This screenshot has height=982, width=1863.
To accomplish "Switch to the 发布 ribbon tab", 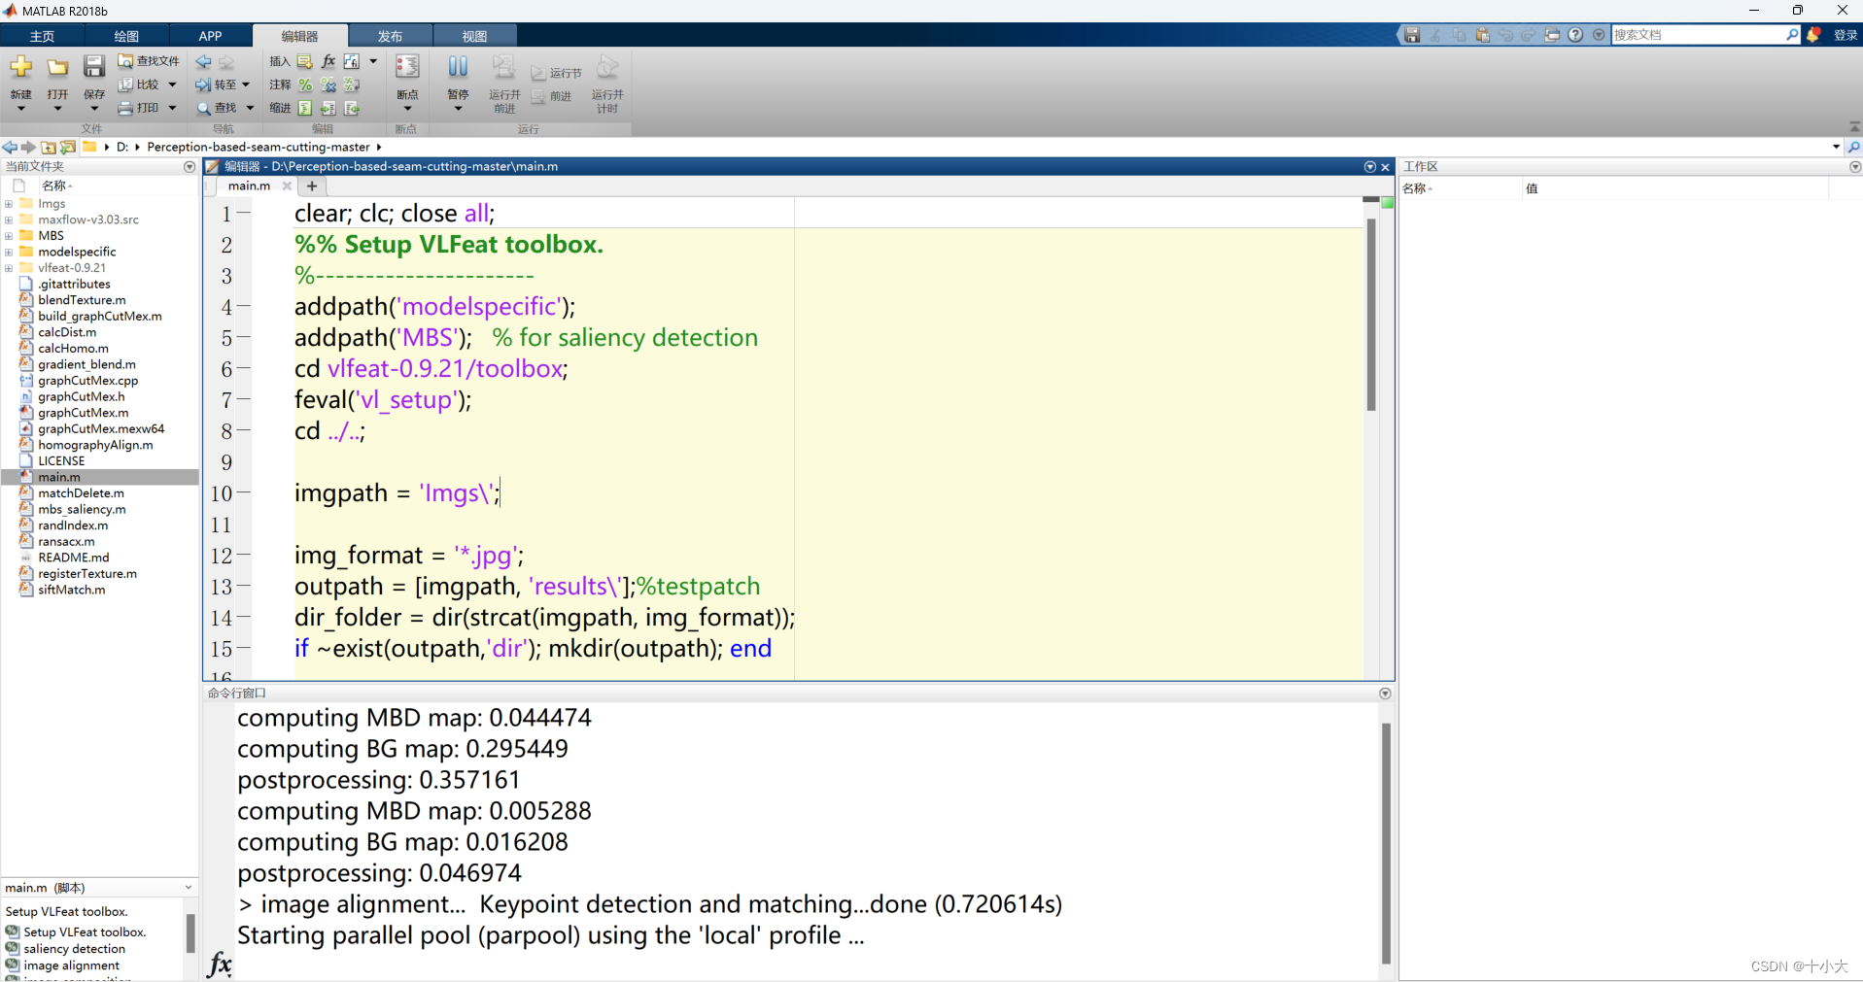I will 390,36.
